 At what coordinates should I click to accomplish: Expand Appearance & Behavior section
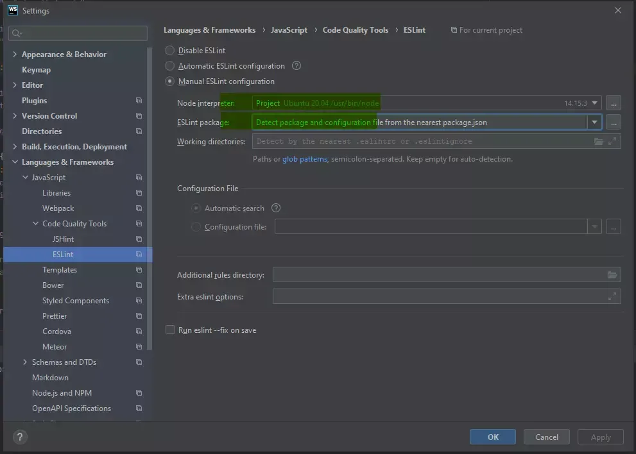(15, 55)
